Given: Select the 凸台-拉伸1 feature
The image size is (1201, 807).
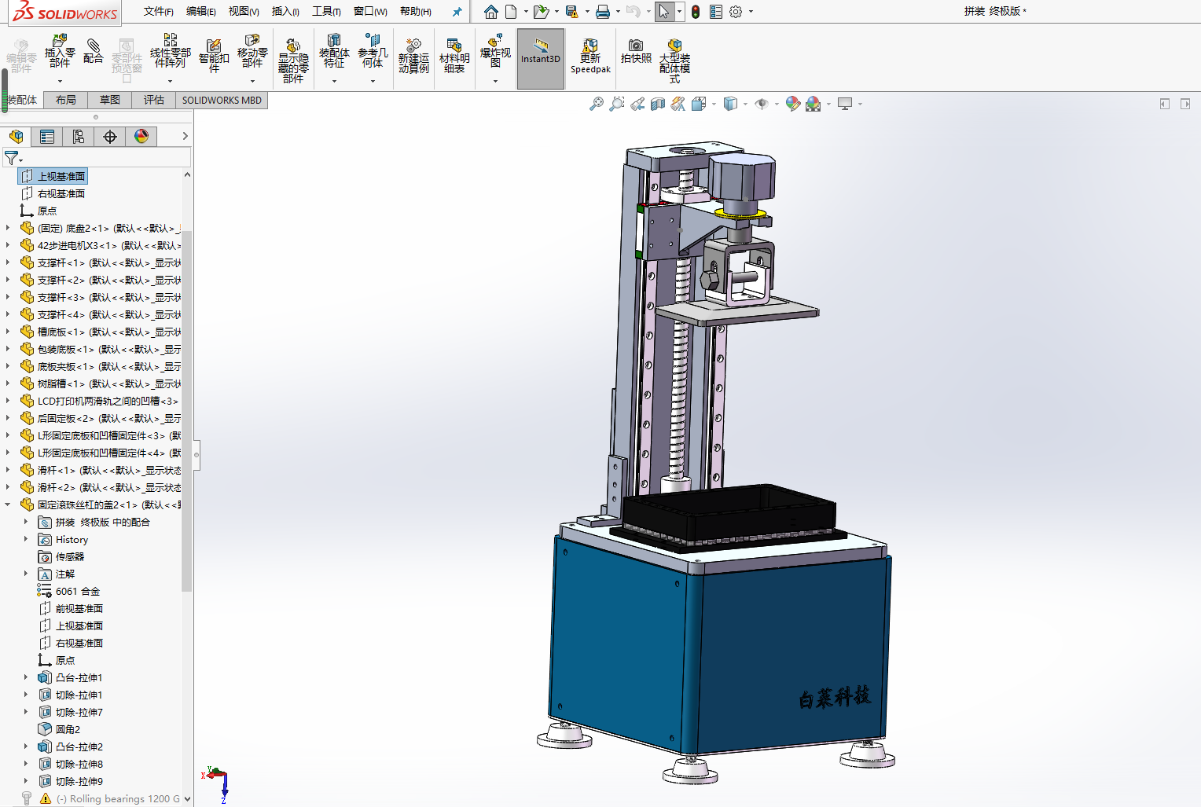Looking at the screenshot, I should (x=79, y=677).
